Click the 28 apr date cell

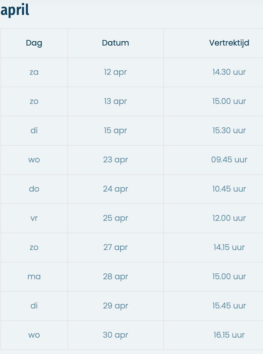tap(115, 277)
